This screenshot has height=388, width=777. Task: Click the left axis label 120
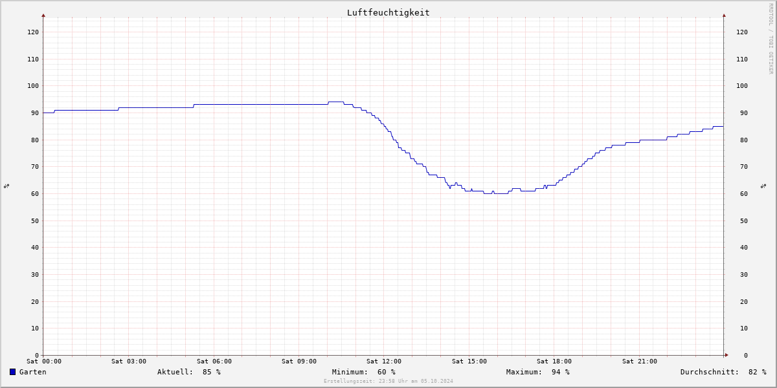33,32
